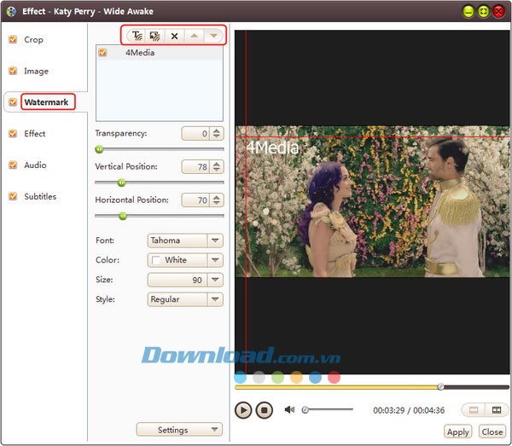This screenshot has height=446, width=512.
Task: Click the Apply button
Action: coord(457,432)
